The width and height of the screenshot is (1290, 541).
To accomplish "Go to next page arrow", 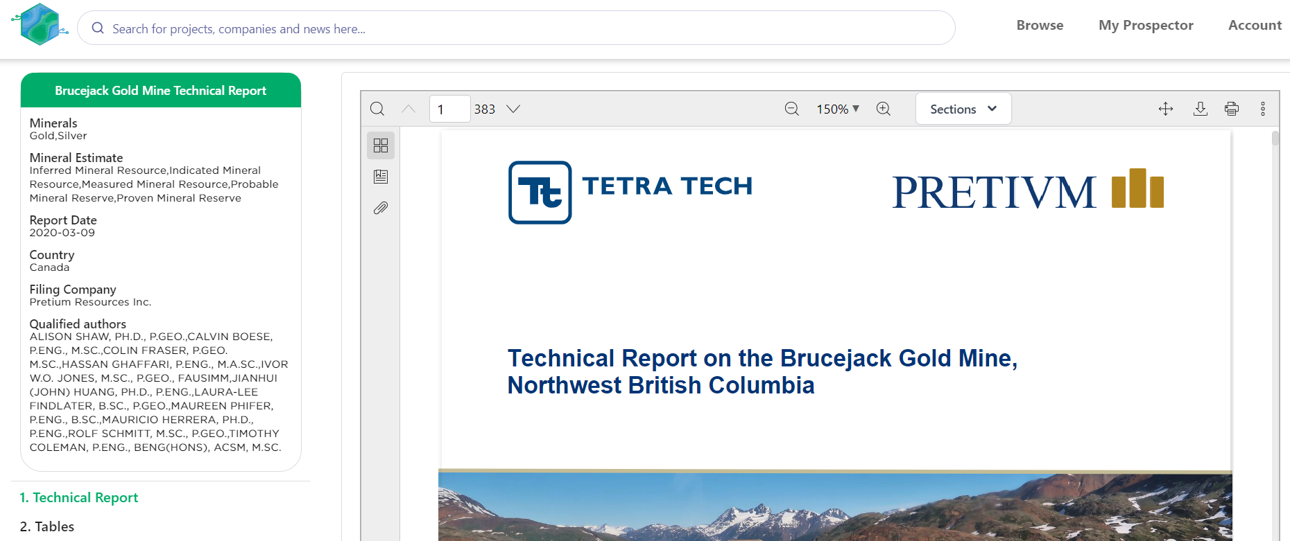I will click(x=513, y=109).
